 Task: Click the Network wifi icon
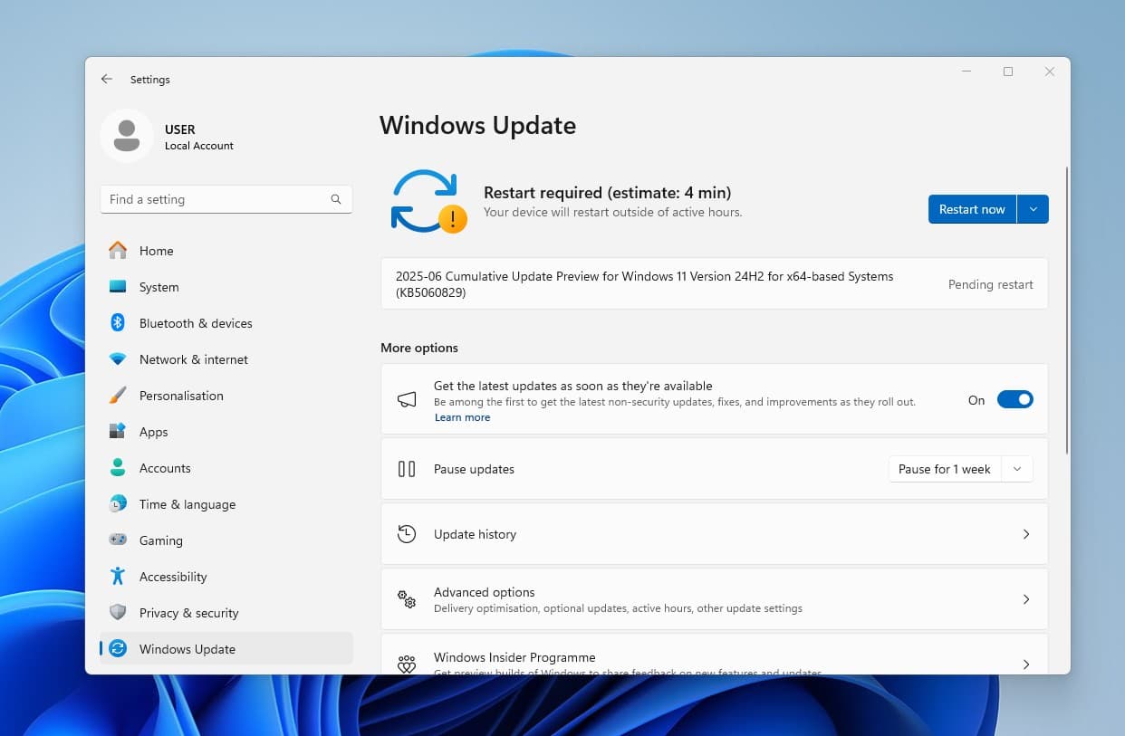(x=118, y=359)
